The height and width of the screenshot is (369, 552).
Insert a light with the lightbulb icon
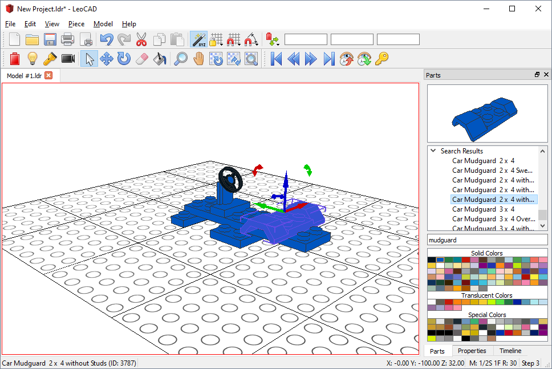coord(33,59)
